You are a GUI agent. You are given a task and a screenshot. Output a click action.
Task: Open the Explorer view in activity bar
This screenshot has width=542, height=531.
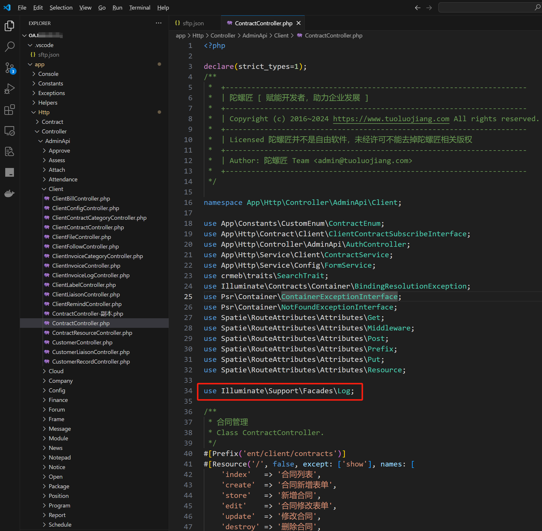pos(10,26)
